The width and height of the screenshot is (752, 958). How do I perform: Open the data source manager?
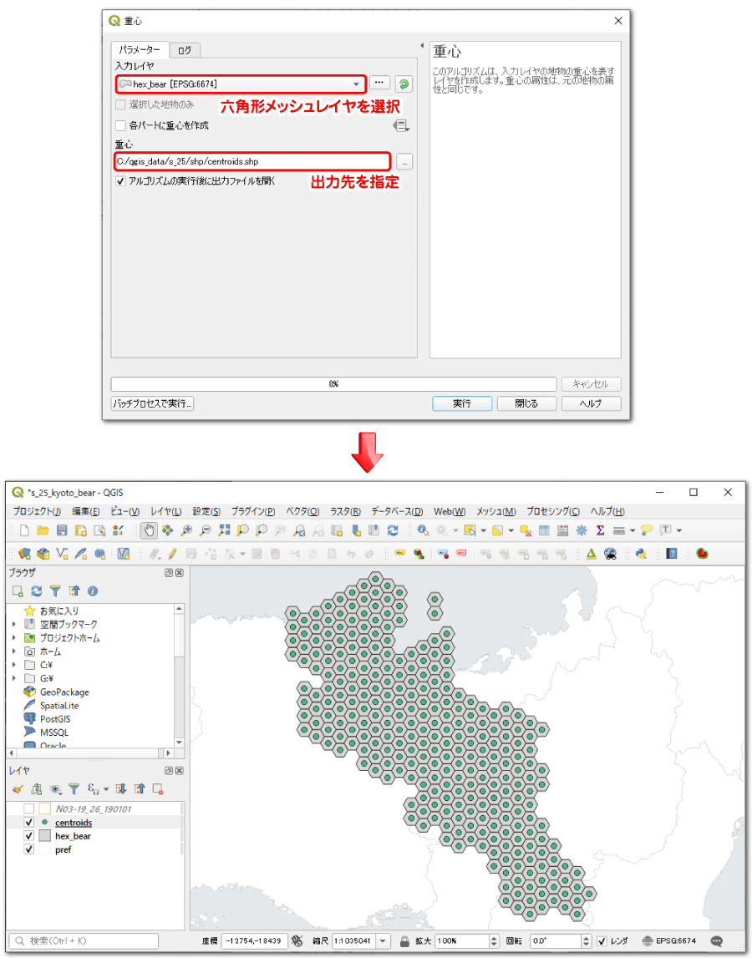(24, 554)
